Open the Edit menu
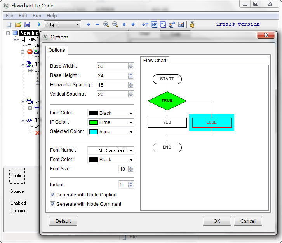The height and width of the screenshot is (243, 282). point(23,16)
